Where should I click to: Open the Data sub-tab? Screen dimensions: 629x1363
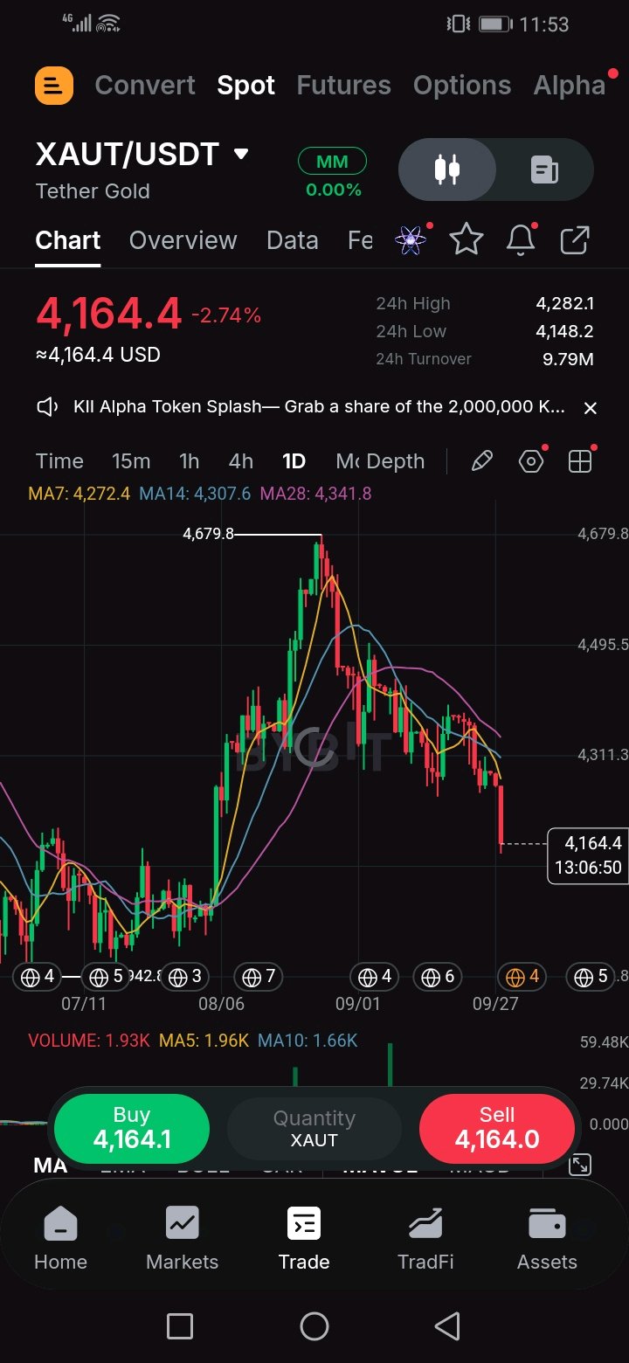click(293, 240)
